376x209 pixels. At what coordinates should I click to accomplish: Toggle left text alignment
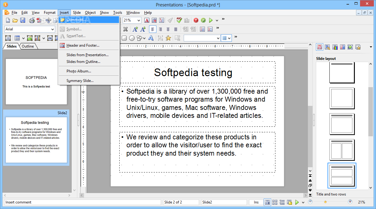pyautogui.click(x=153, y=29)
